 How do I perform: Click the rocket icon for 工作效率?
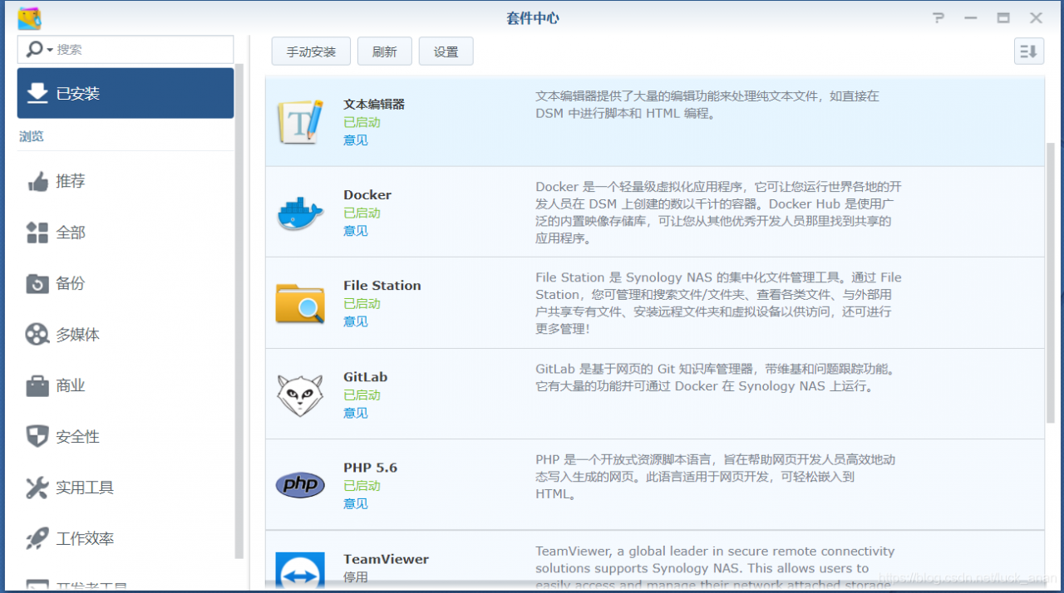pyautogui.click(x=37, y=539)
